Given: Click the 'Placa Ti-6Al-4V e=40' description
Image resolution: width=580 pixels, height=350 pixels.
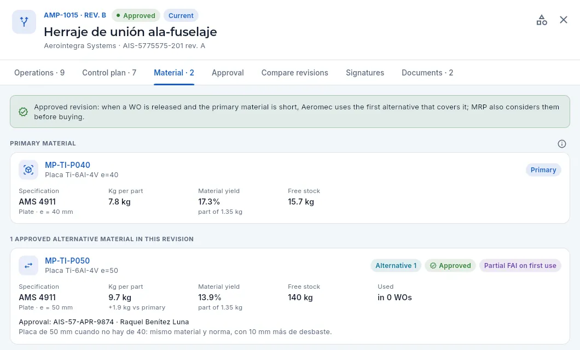Looking at the screenshot, I should tap(82, 175).
